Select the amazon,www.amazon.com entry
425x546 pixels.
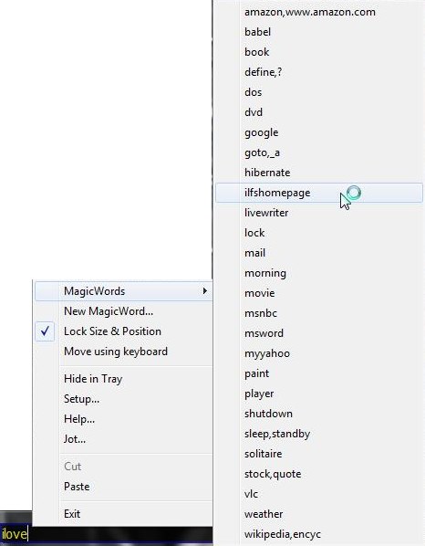tap(319, 12)
